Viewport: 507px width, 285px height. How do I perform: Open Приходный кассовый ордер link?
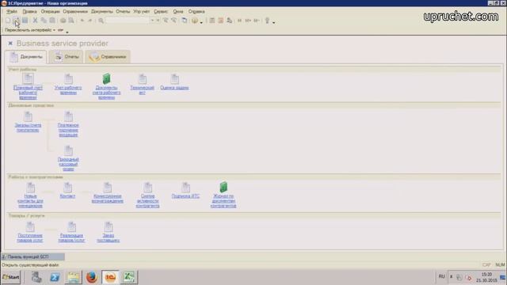click(x=68, y=164)
